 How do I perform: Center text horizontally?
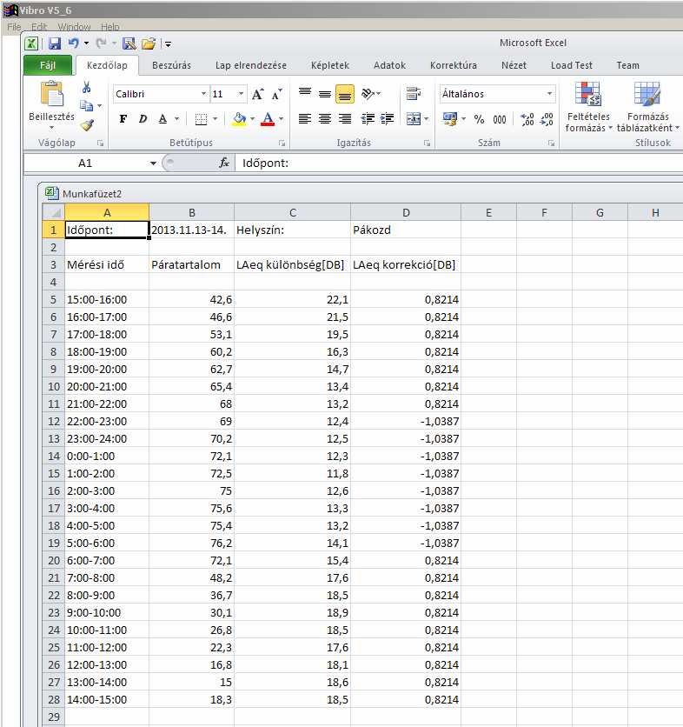point(325,118)
